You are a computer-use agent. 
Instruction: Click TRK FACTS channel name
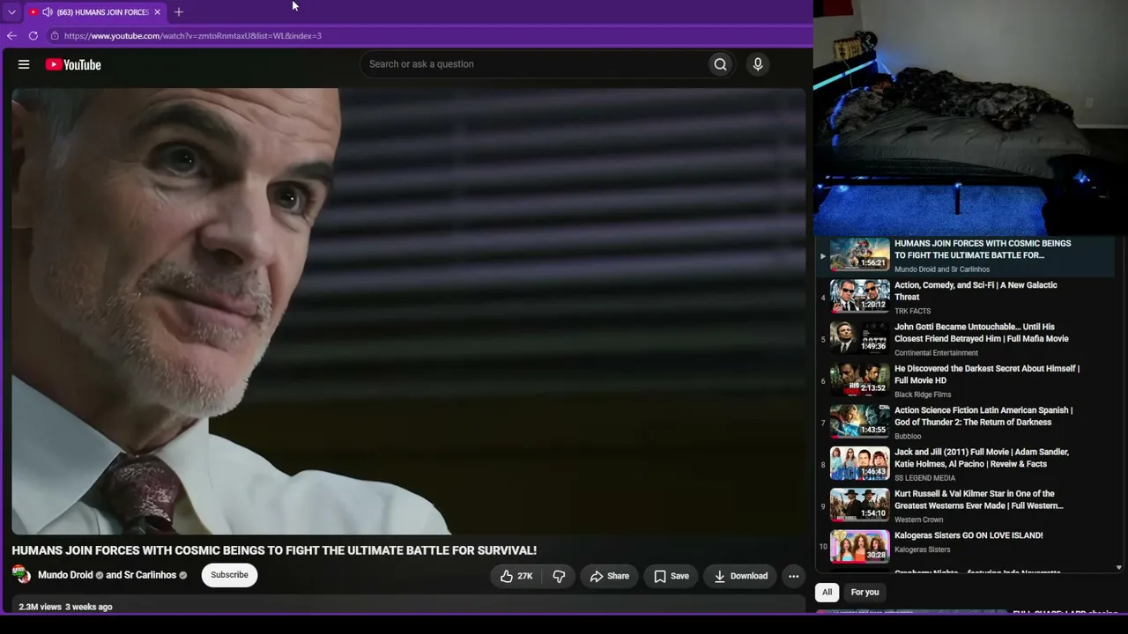click(912, 311)
